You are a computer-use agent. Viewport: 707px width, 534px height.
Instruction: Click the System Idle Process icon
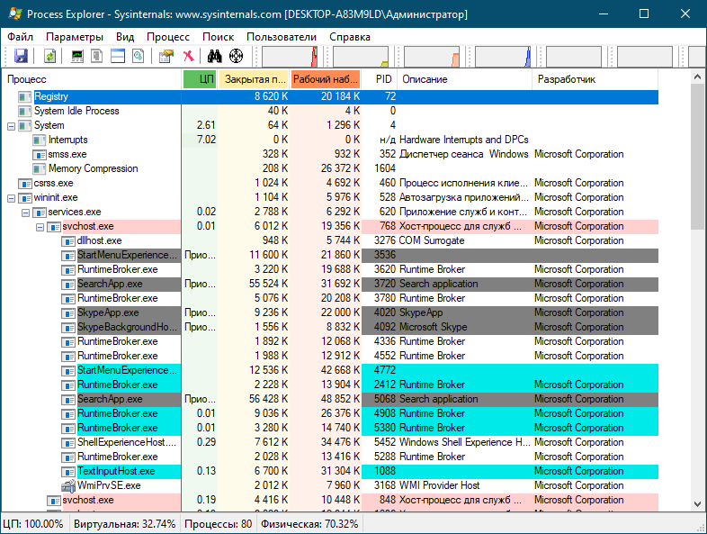25,111
